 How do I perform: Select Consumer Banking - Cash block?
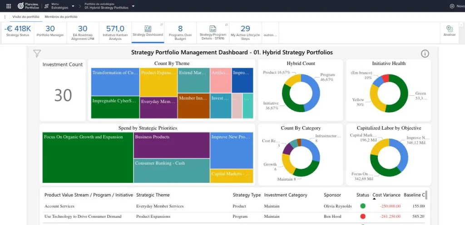pos(172,171)
